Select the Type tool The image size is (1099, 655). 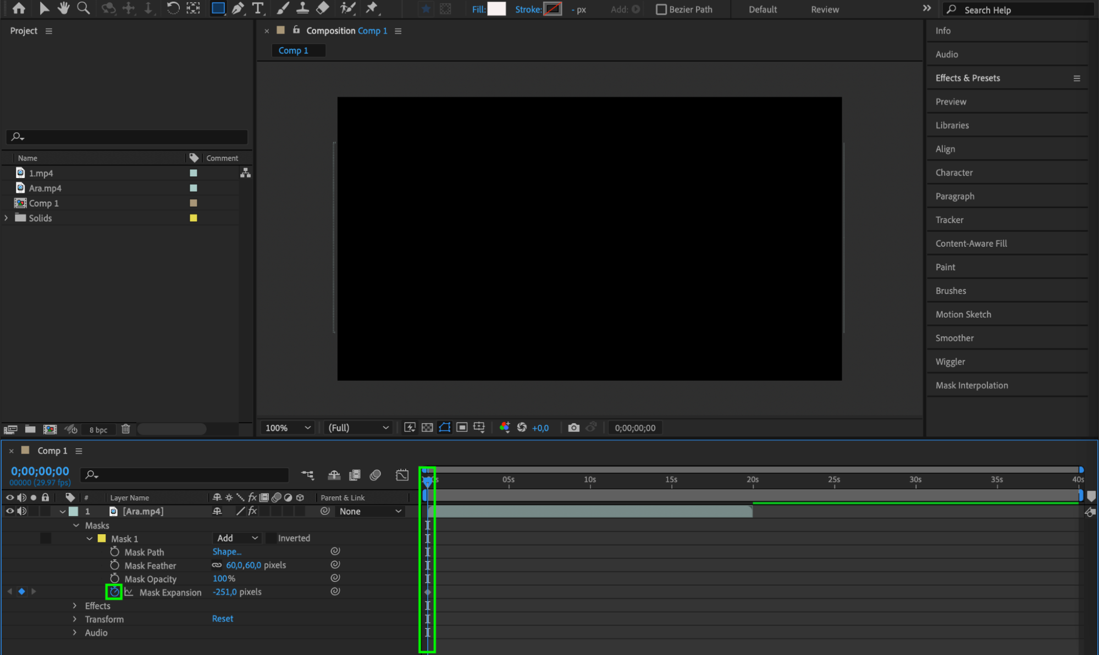click(x=257, y=8)
